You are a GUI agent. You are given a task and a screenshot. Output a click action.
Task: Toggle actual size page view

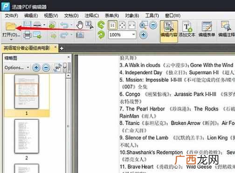point(113,25)
